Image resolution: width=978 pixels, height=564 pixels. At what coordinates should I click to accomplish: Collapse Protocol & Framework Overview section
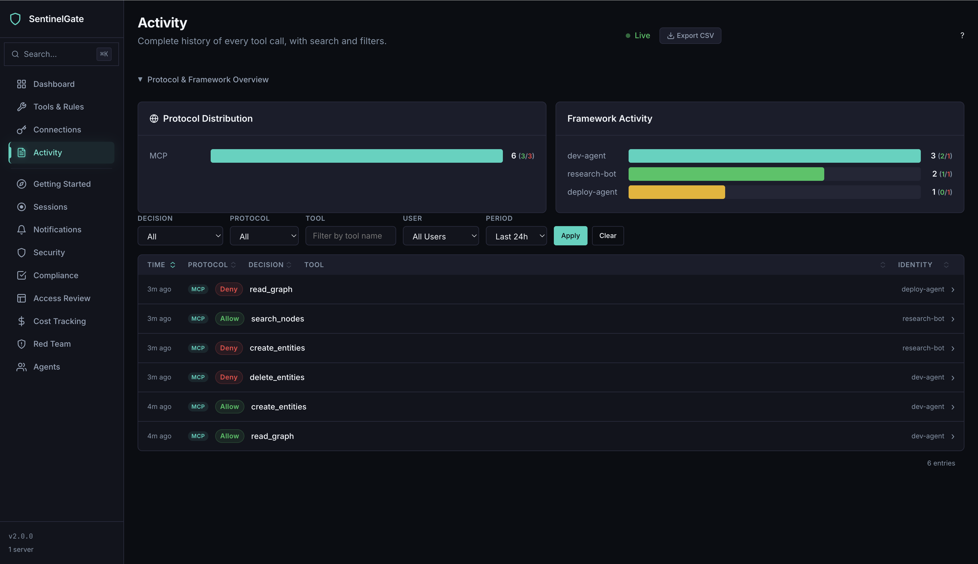pyautogui.click(x=203, y=80)
